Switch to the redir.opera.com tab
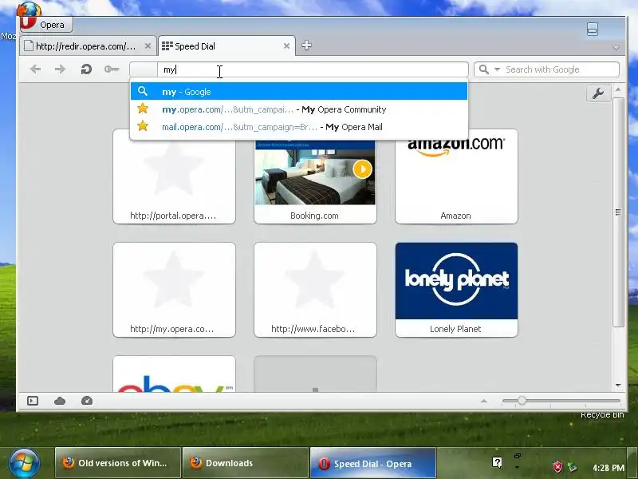 (88, 46)
